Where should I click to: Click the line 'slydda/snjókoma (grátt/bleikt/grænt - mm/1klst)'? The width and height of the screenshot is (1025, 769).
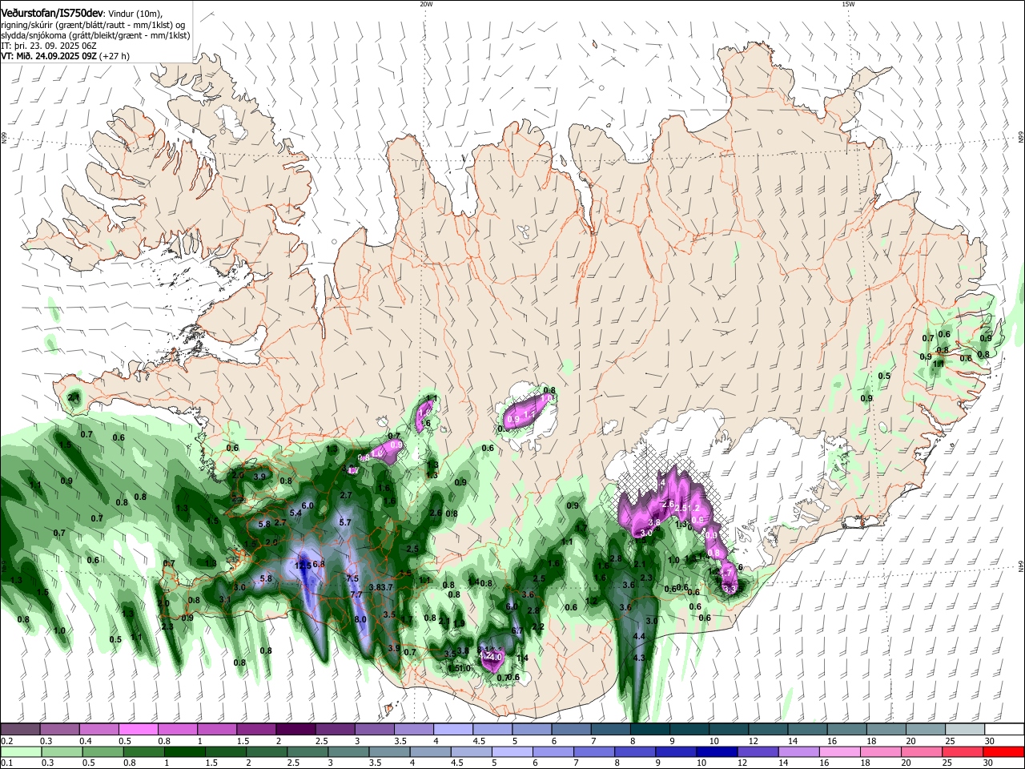click(95, 35)
